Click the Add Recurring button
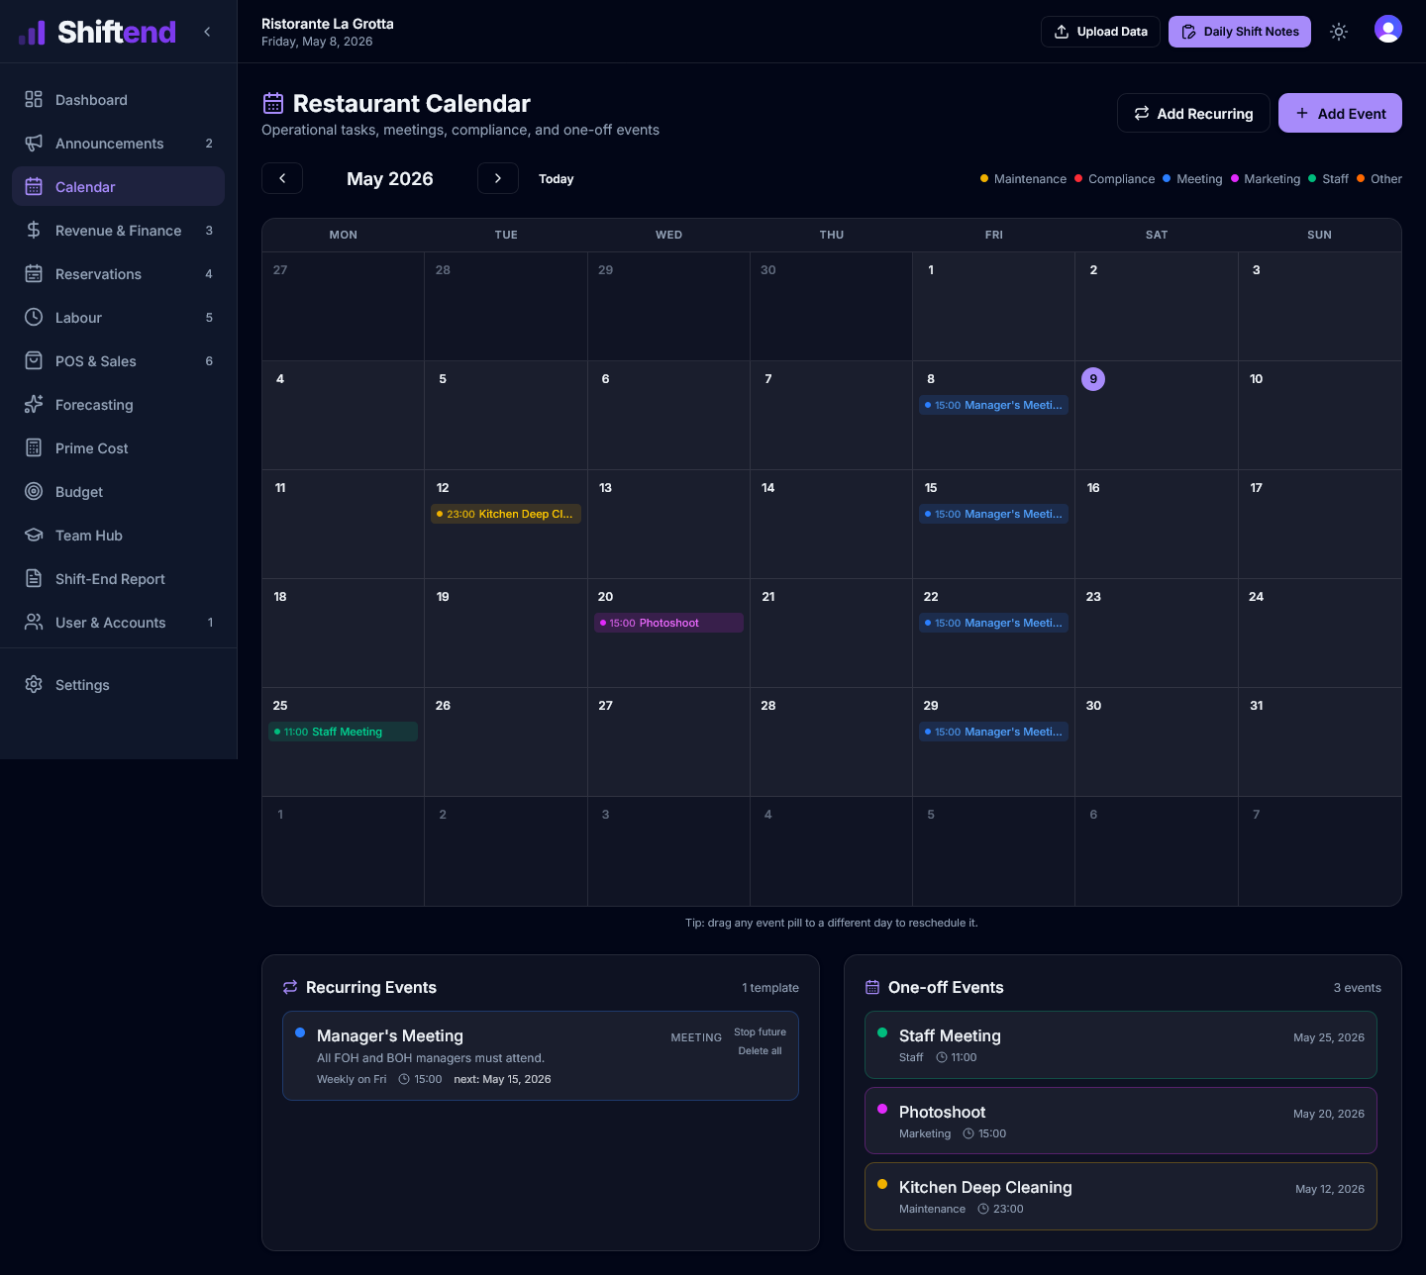1426x1275 pixels. click(1193, 113)
